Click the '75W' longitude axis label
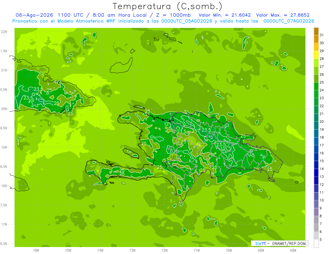 [68, 250]
